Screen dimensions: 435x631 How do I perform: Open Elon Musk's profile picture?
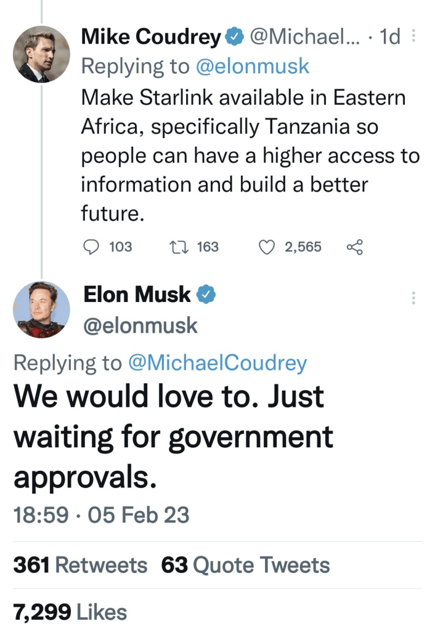click(x=41, y=310)
